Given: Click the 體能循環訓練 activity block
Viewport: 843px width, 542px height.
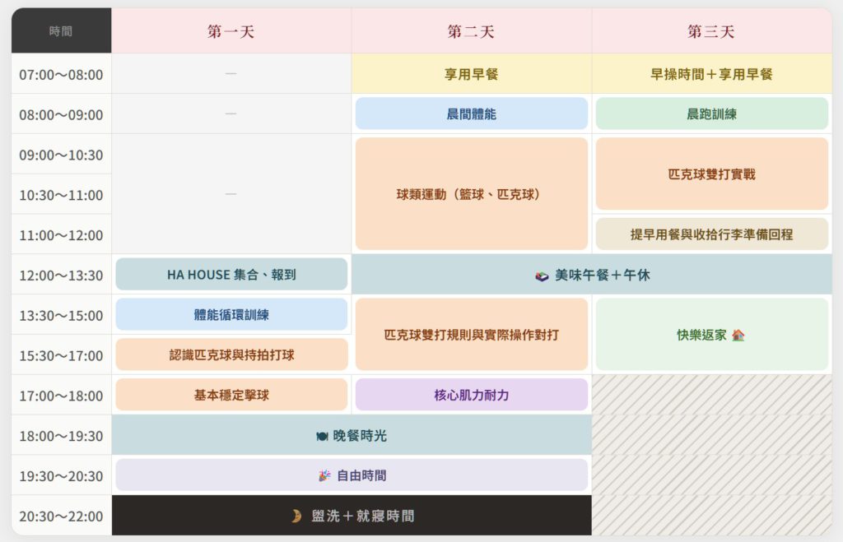Looking at the screenshot, I should click(x=231, y=315).
